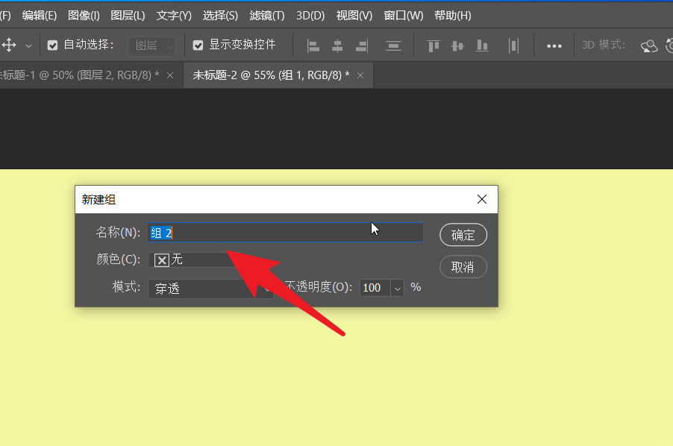Click the align horizontal centers icon
Screen dimensions: 673x446
click(x=337, y=45)
